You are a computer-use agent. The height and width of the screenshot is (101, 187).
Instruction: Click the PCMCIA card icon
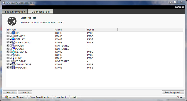14,49
